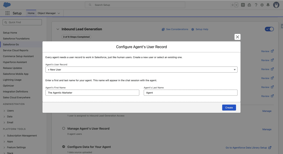View notifications bell icon

pyautogui.click(x=268, y=5)
